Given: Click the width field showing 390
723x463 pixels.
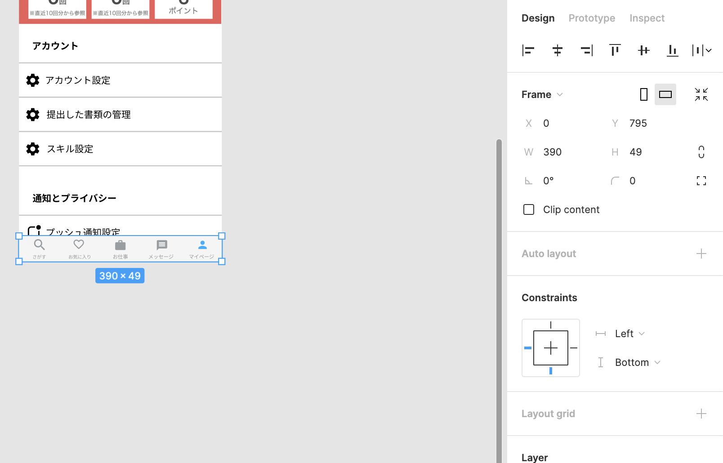Looking at the screenshot, I should pyautogui.click(x=552, y=152).
